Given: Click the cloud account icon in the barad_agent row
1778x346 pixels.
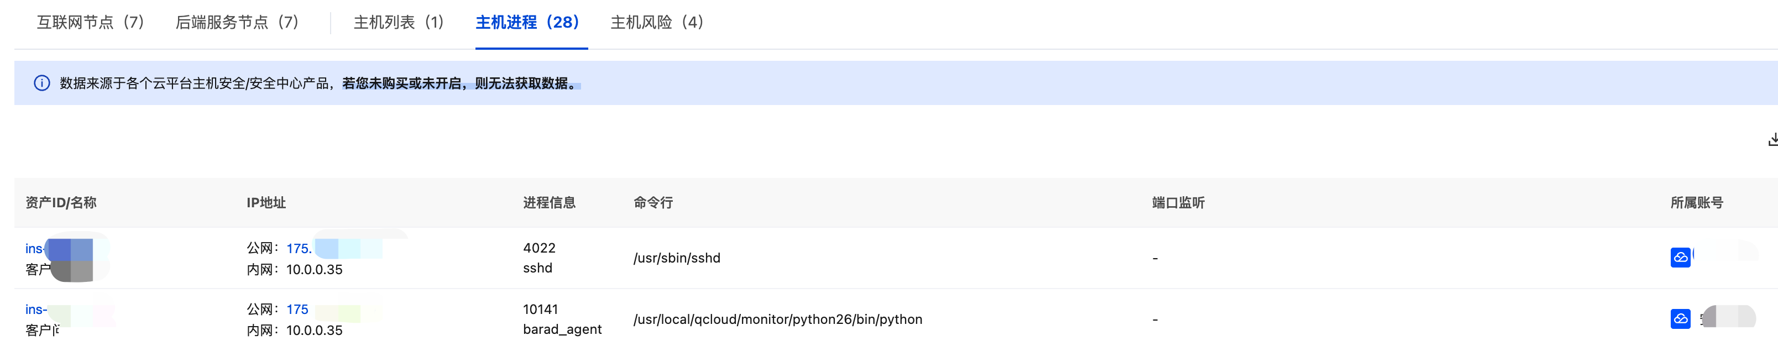Looking at the screenshot, I should point(1681,318).
